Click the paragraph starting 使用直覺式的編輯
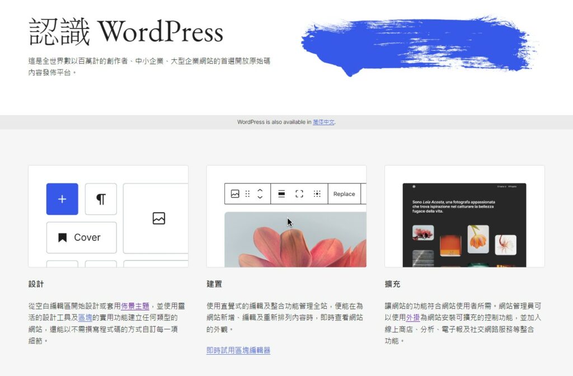 (285, 318)
